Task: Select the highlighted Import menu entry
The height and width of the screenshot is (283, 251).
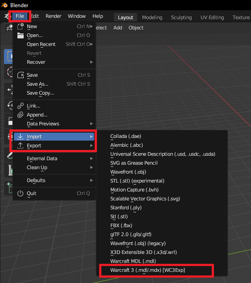Action: tap(54, 137)
